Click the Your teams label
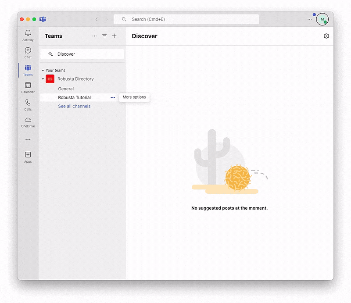The width and height of the screenshot is (351, 303). tap(56, 71)
